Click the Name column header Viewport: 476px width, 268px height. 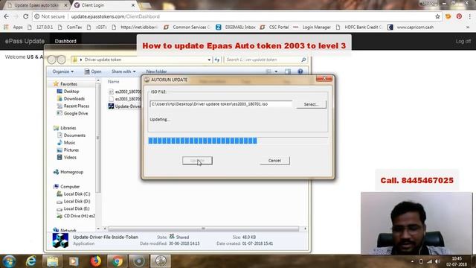[114, 81]
